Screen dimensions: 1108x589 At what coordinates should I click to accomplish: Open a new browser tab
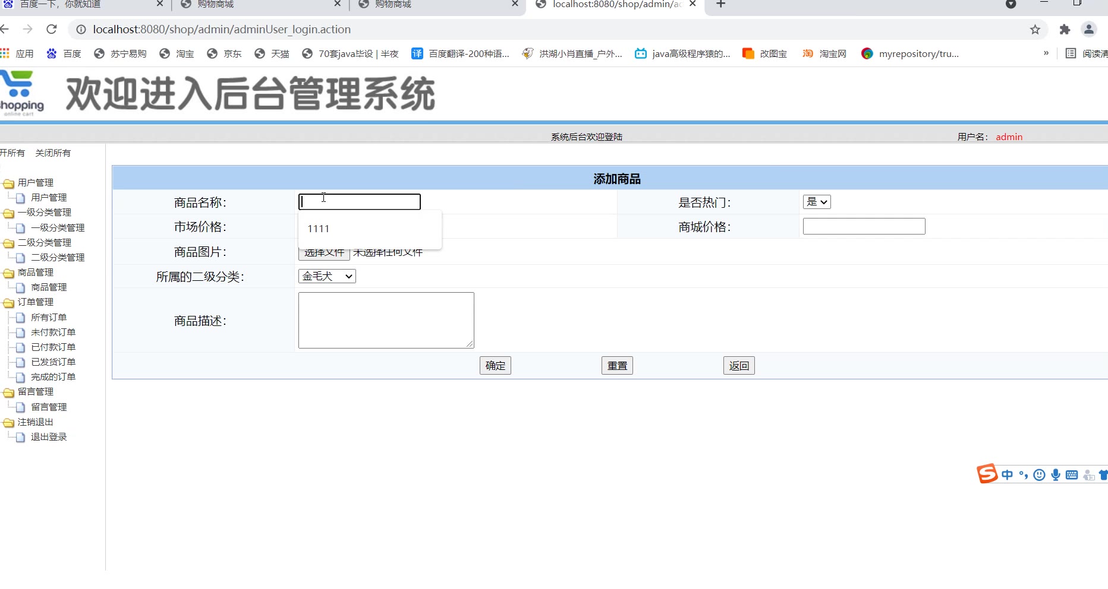pos(720,5)
